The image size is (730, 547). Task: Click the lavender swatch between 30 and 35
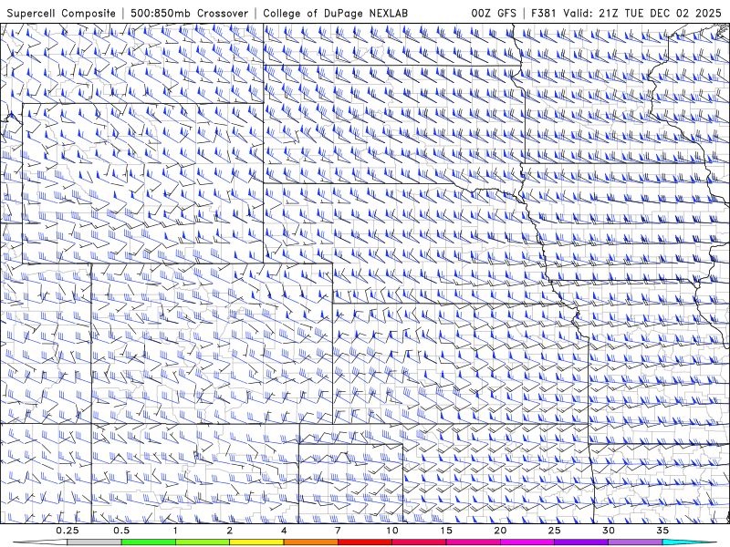(635, 542)
